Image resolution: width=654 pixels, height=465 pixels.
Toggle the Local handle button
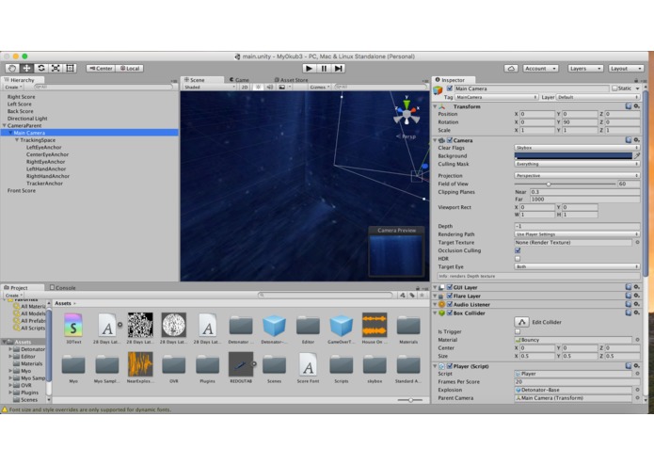tap(129, 69)
